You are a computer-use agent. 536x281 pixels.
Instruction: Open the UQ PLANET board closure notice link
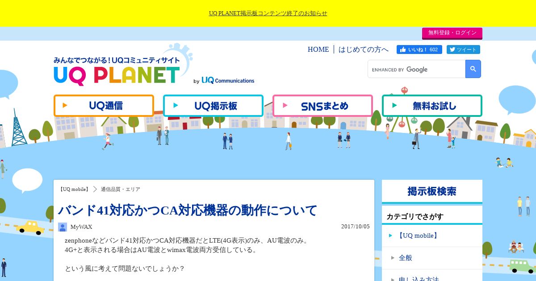(268, 13)
